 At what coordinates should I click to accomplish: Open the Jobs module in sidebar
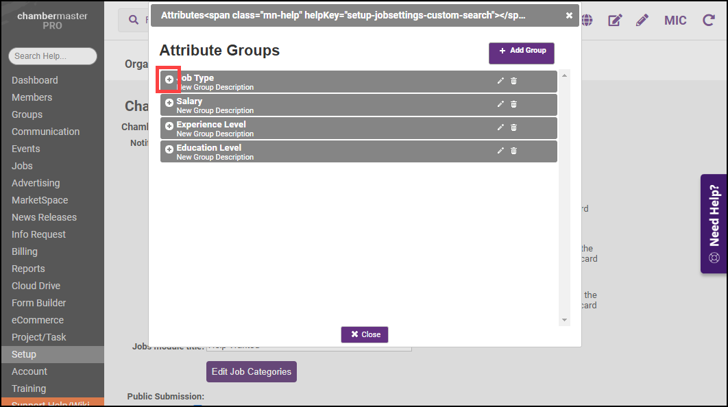click(22, 166)
